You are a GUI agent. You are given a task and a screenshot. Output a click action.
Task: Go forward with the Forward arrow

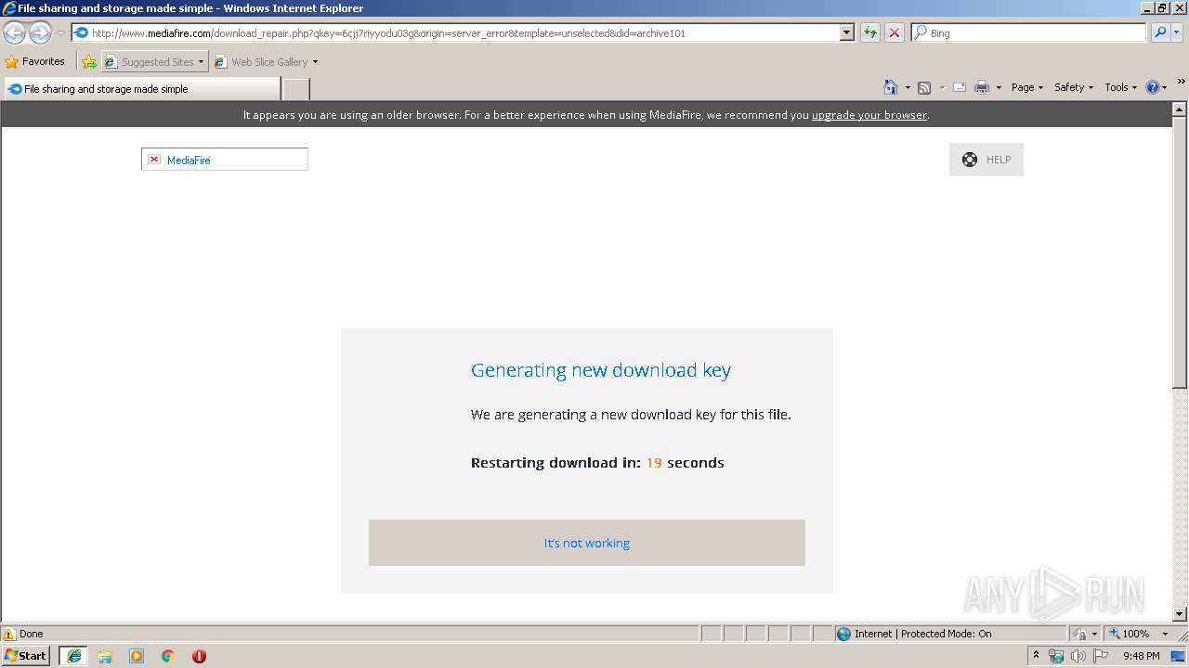point(40,32)
